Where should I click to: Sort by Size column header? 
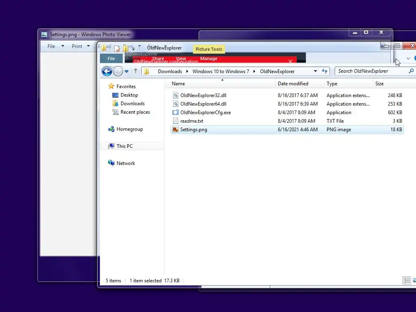pos(379,84)
